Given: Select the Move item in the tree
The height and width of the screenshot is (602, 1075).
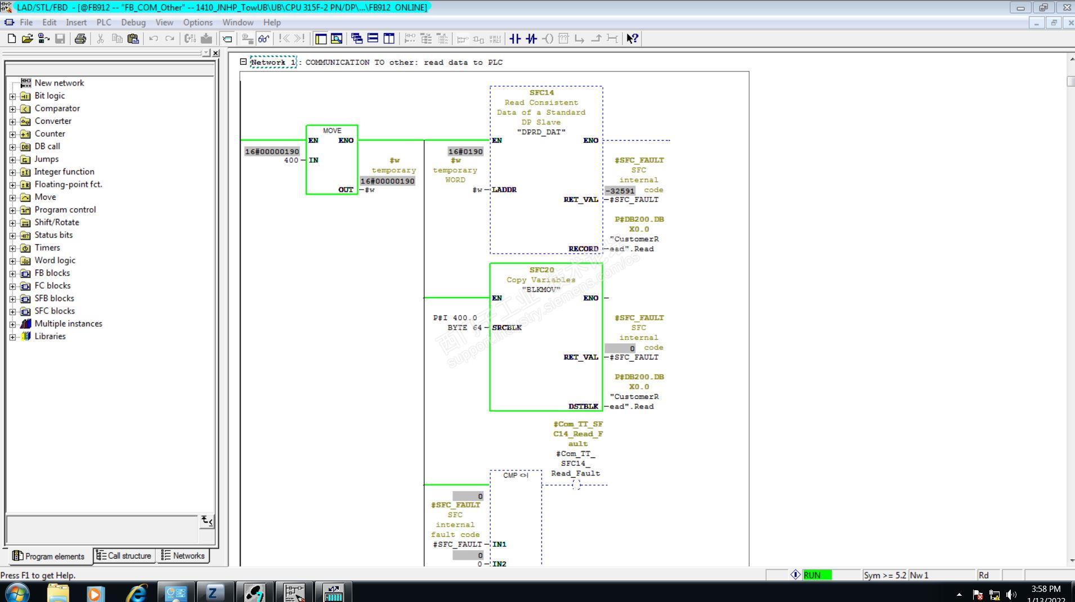Looking at the screenshot, I should pyautogui.click(x=45, y=197).
